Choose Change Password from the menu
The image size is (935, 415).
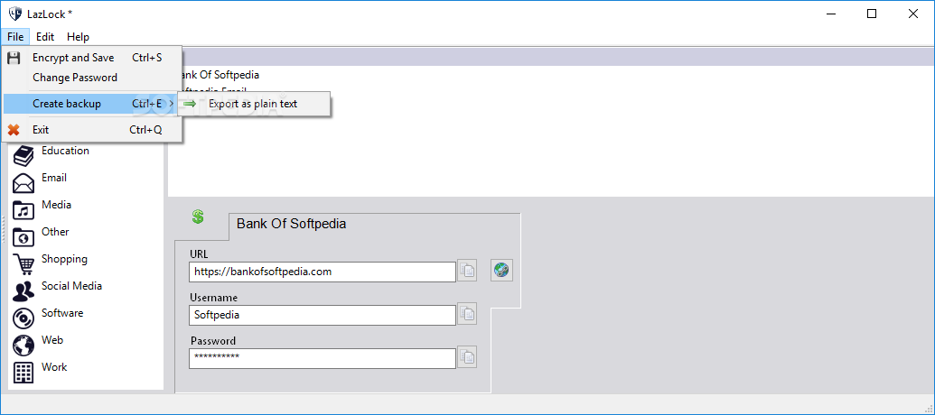[x=92, y=78]
